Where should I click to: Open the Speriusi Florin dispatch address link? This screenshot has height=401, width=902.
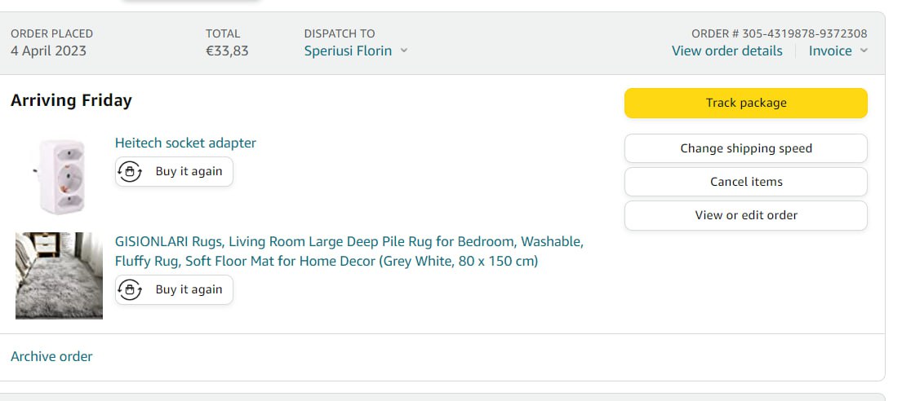click(x=348, y=51)
